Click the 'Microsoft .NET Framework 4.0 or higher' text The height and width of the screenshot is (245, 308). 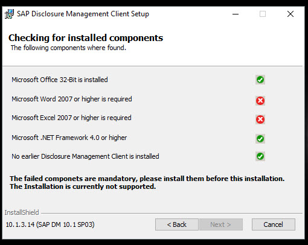[x=69, y=138]
